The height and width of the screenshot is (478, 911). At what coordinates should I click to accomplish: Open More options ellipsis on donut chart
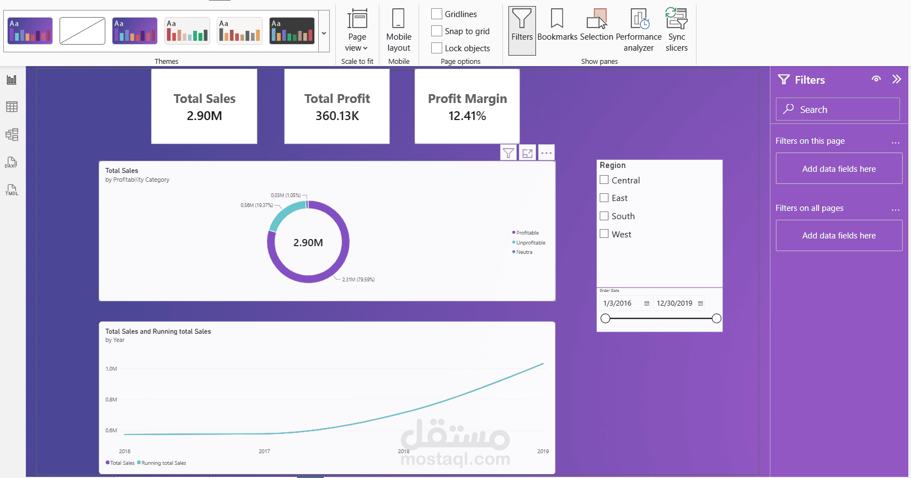[x=546, y=153]
